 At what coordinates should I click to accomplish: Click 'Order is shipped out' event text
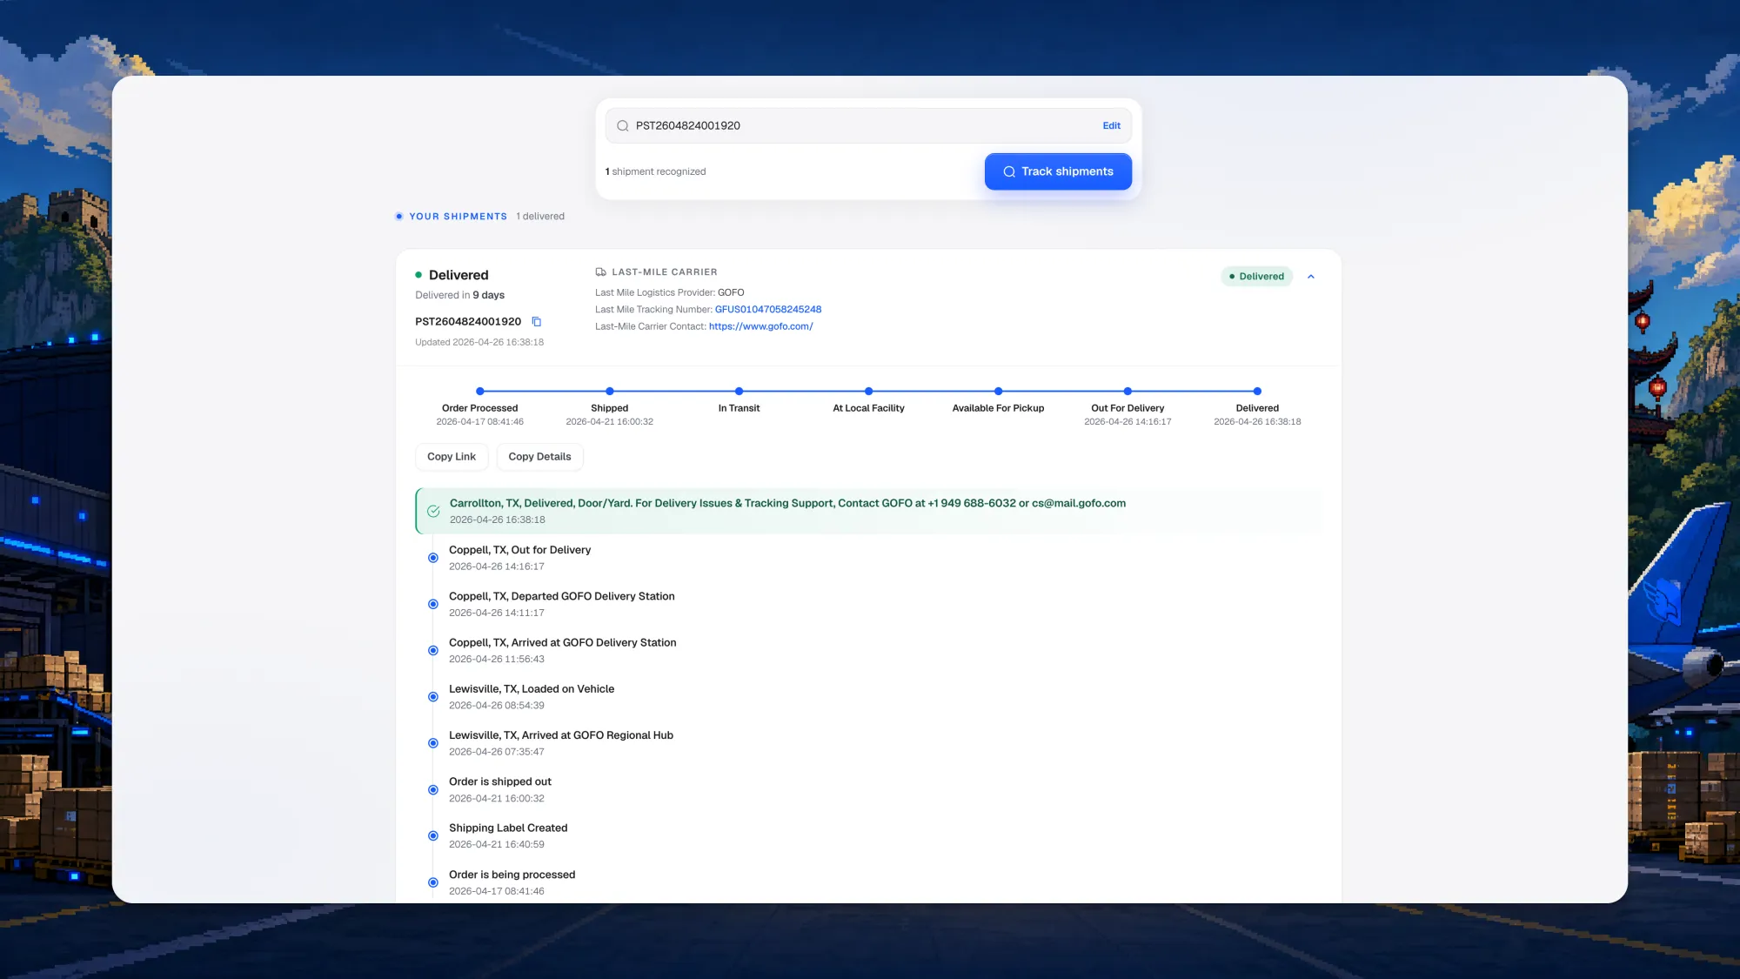[x=500, y=782]
